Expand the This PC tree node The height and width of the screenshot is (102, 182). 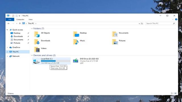coord(7,52)
